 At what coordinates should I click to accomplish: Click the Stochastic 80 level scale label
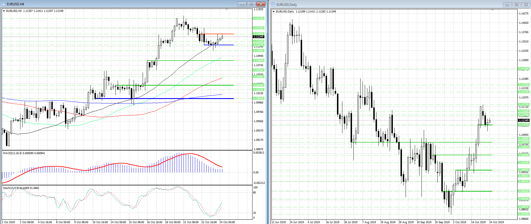tap(254, 193)
